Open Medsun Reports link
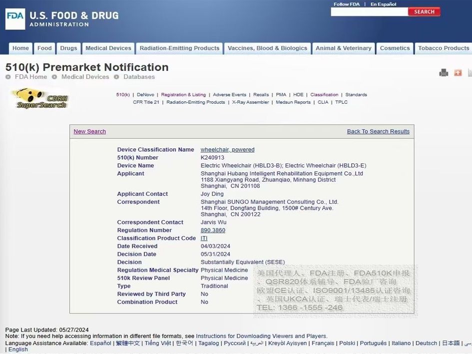The image size is (472, 354). coord(293,102)
